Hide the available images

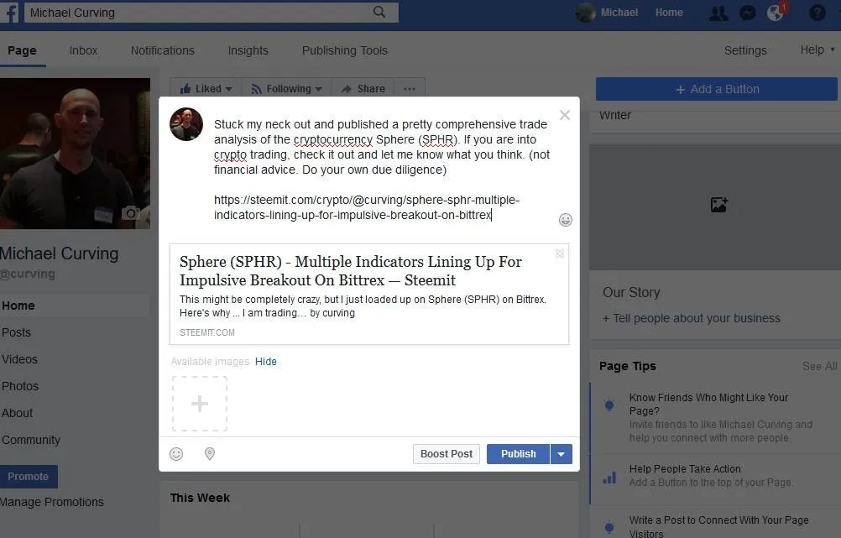tap(265, 362)
